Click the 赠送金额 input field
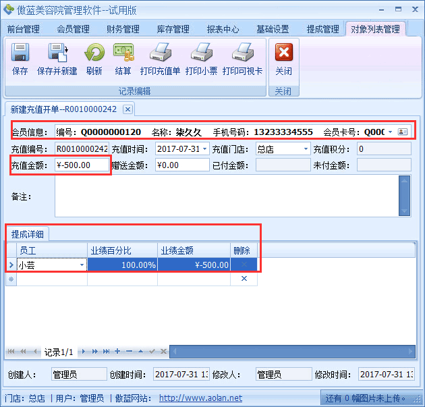The width and height of the screenshot is (425, 407). pyautogui.click(x=182, y=165)
